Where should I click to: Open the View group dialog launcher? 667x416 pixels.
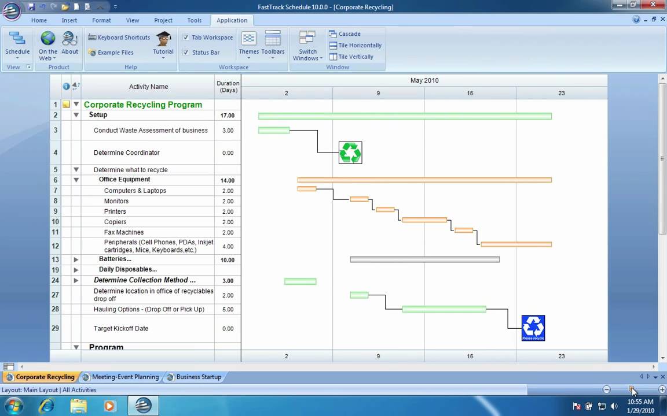pyautogui.click(x=28, y=66)
